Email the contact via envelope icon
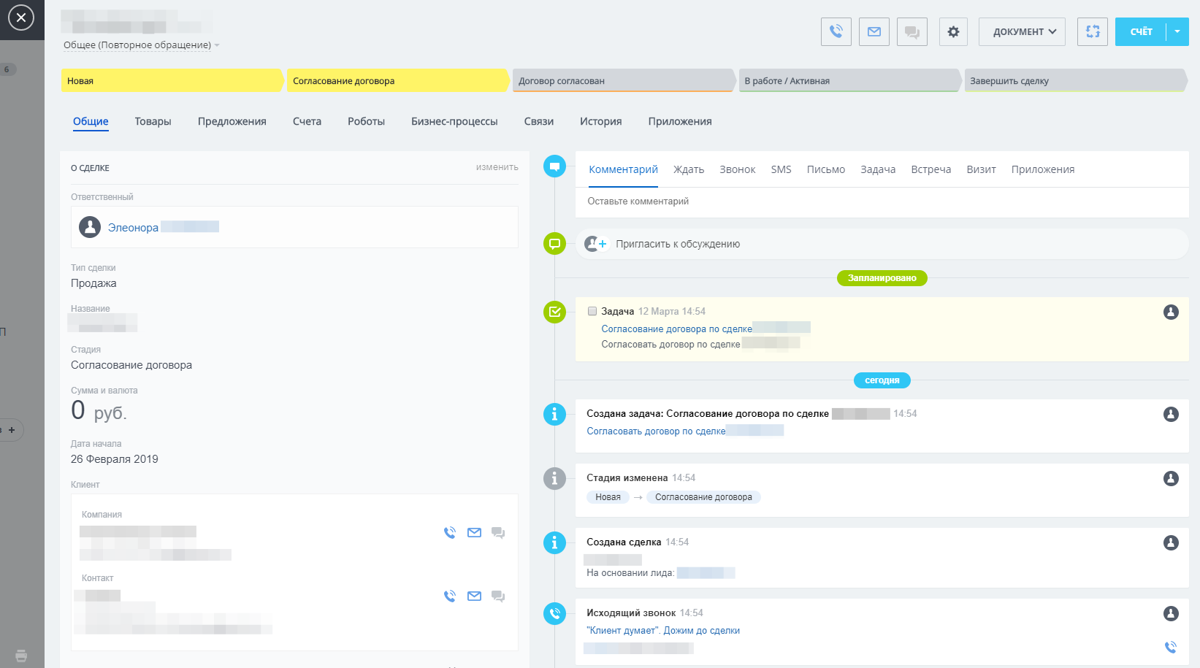The height and width of the screenshot is (668, 1200). coord(474,596)
